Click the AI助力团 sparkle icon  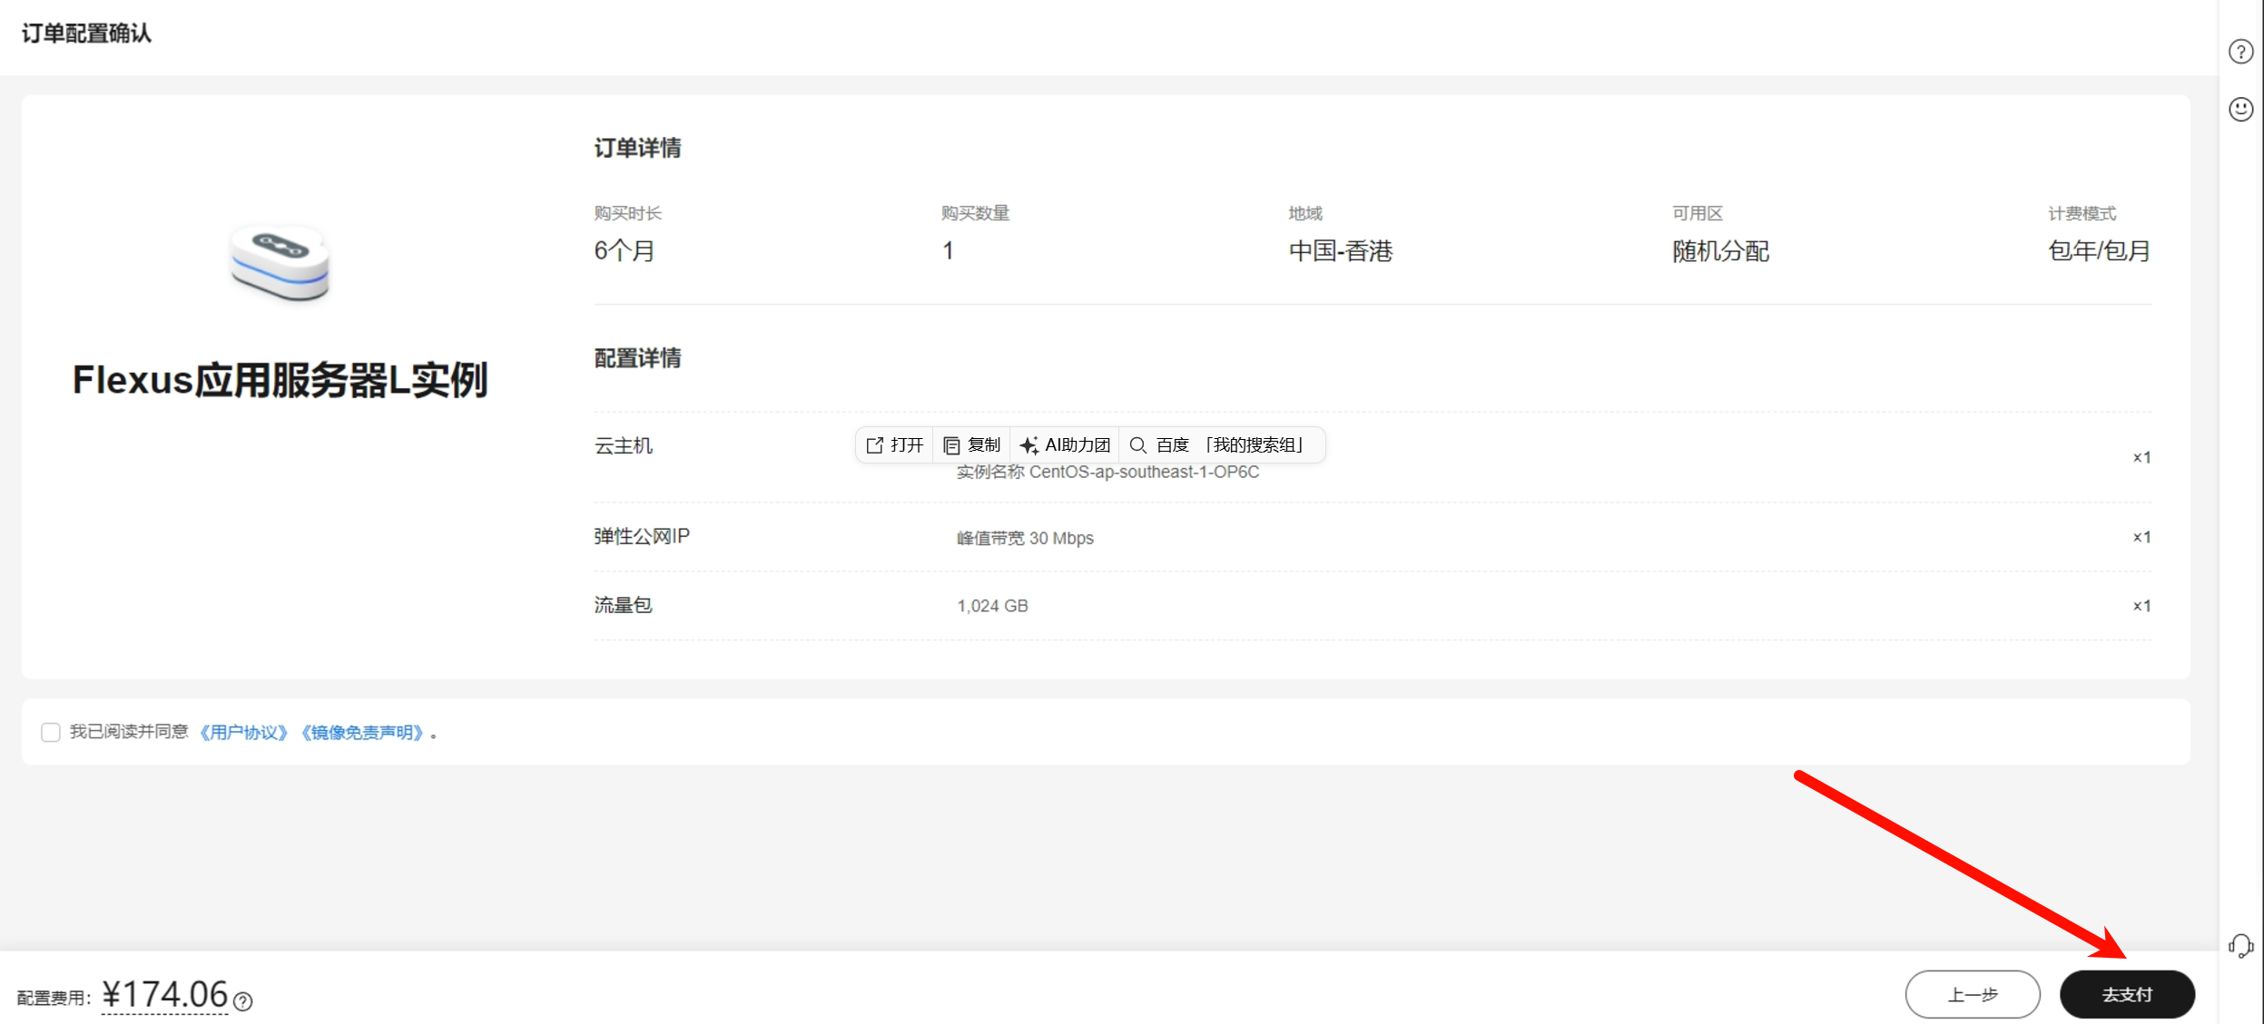click(1029, 445)
